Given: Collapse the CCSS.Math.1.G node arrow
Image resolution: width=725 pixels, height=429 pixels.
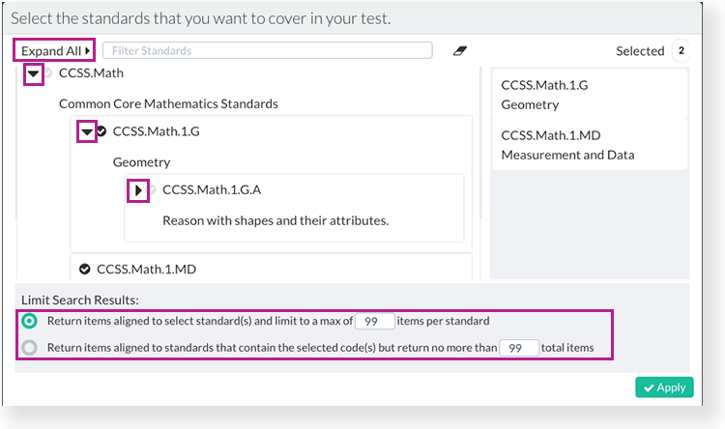Looking at the screenshot, I should click(87, 132).
